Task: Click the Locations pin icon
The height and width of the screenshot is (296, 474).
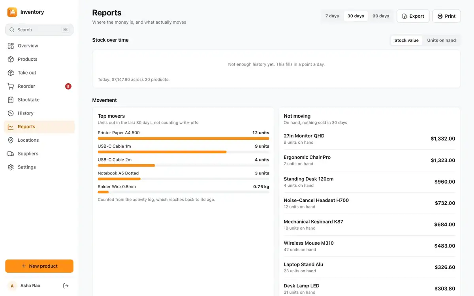Action: click(x=11, y=140)
